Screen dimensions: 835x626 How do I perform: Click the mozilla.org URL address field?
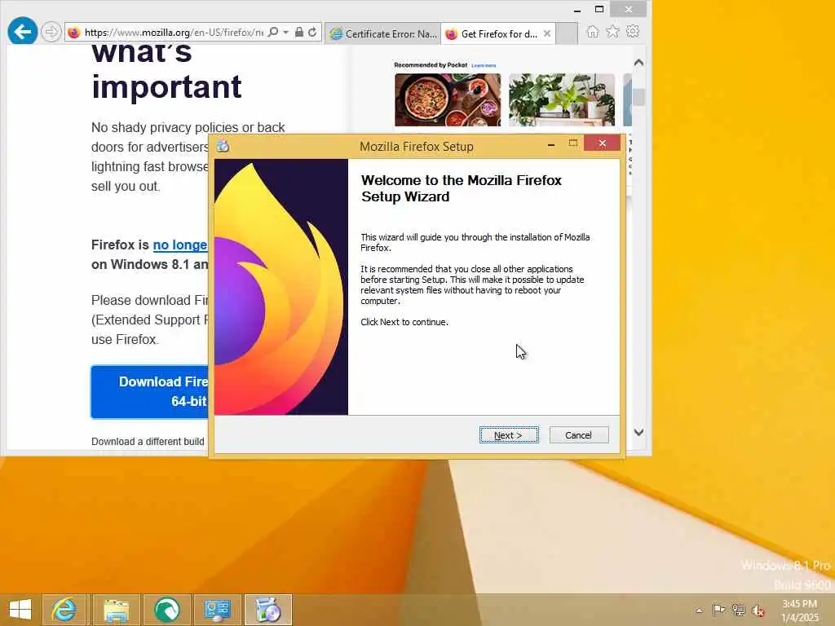click(x=175, y=33)
